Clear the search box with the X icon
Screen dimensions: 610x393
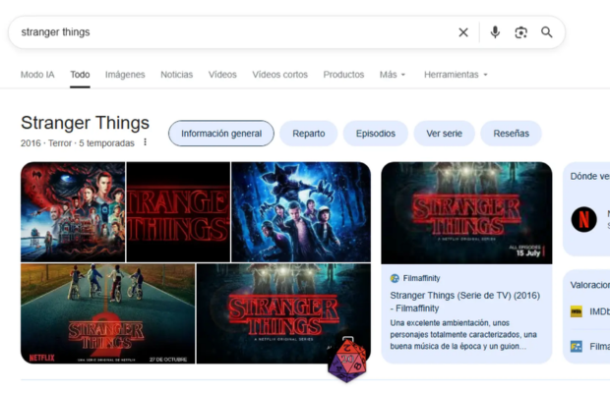coord(463,32)
